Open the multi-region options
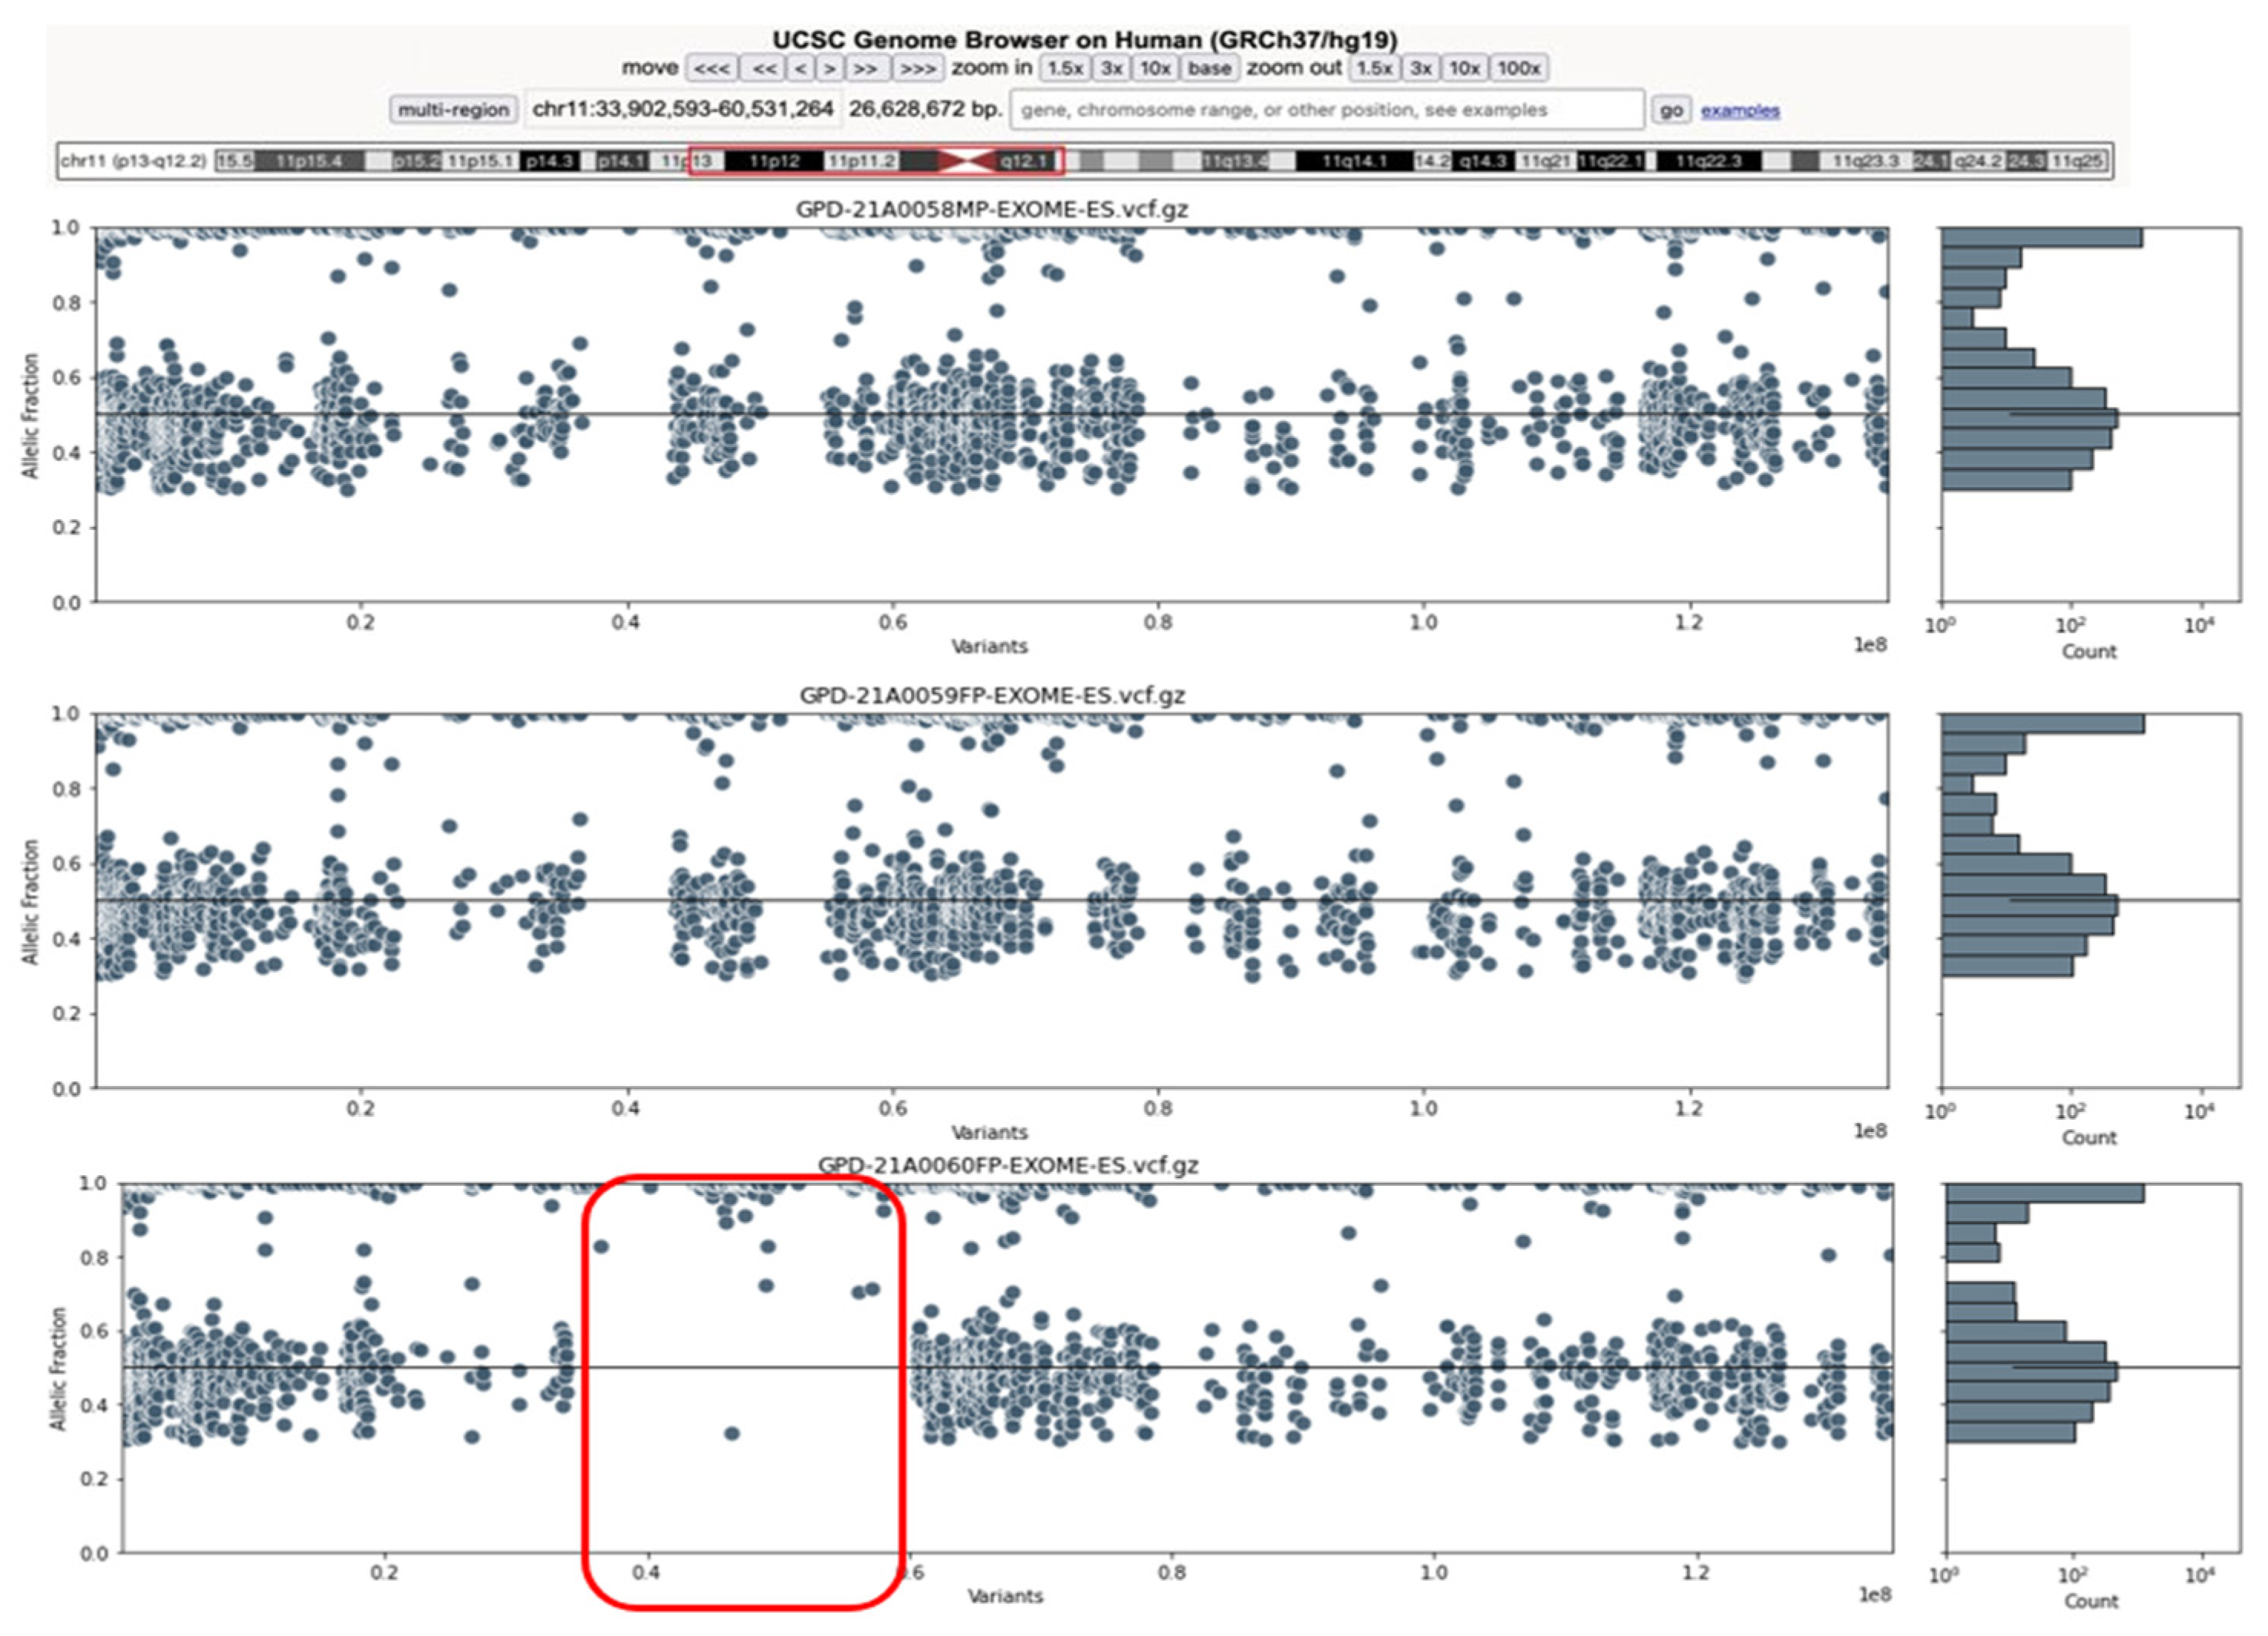The height and width of the screenshot is (1636, 2268). (x=454, y=109)
